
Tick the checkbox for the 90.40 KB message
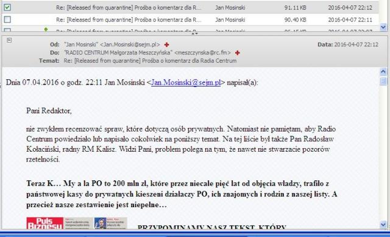click(7, 19)
